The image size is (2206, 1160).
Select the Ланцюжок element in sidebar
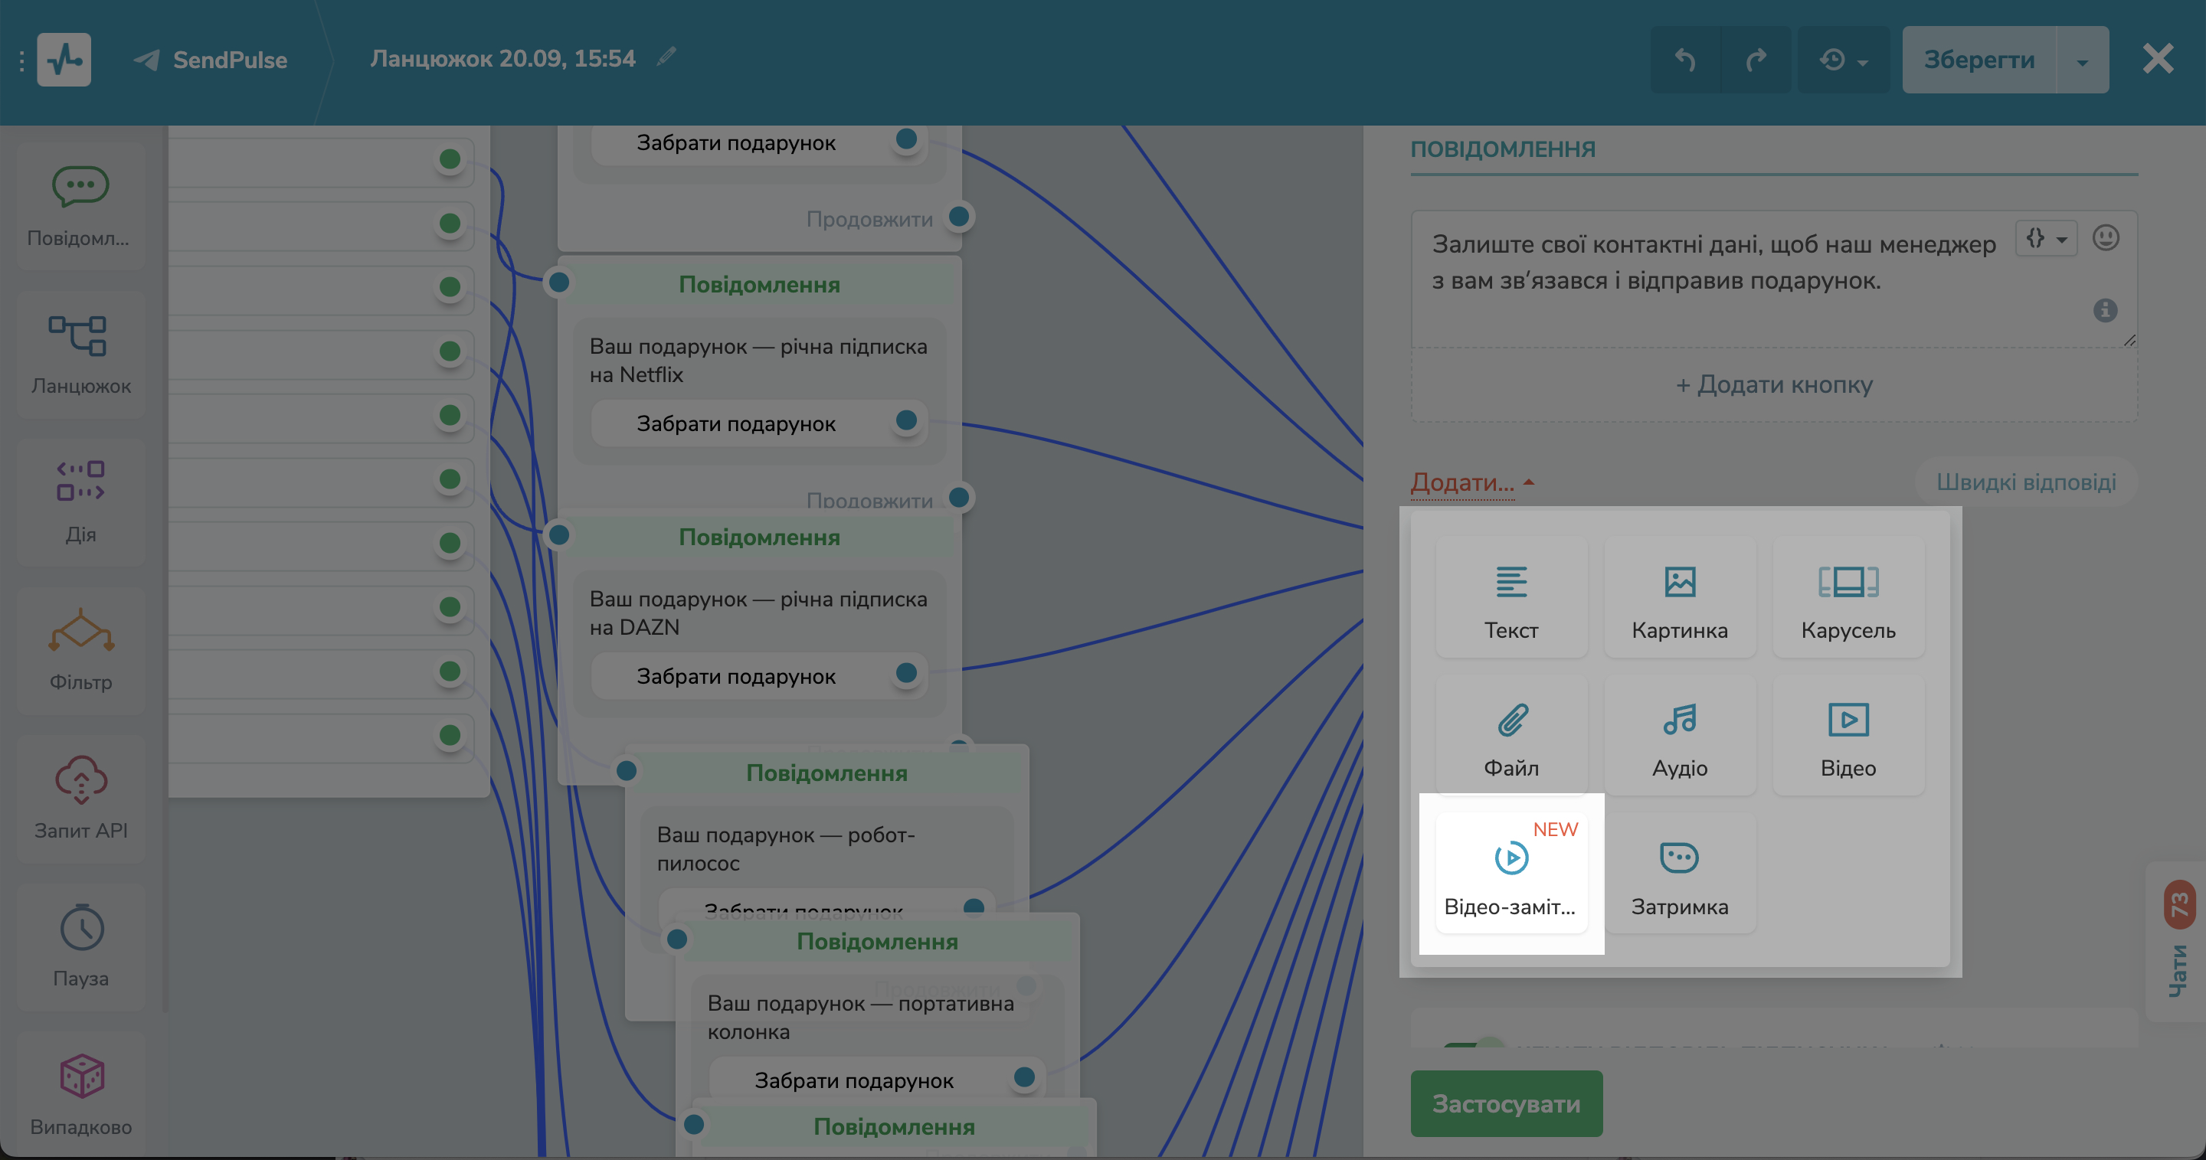80,354
